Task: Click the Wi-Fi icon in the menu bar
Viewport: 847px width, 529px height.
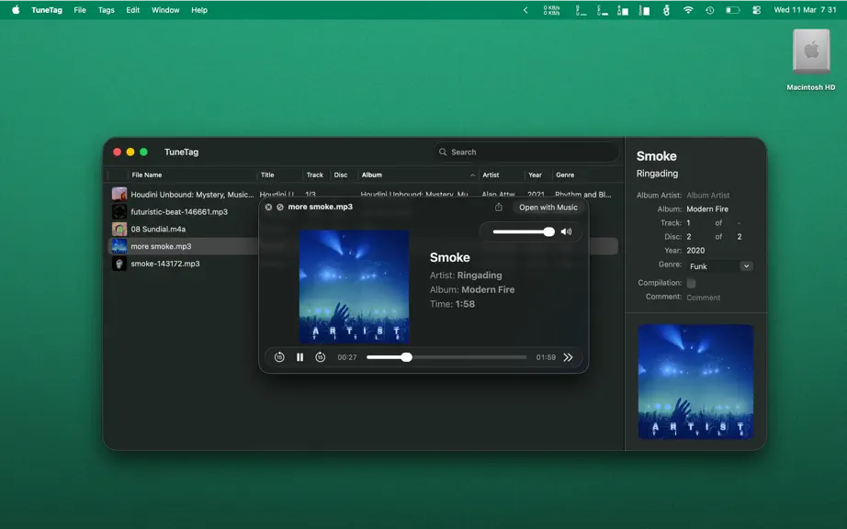Action: coord(688,10)
